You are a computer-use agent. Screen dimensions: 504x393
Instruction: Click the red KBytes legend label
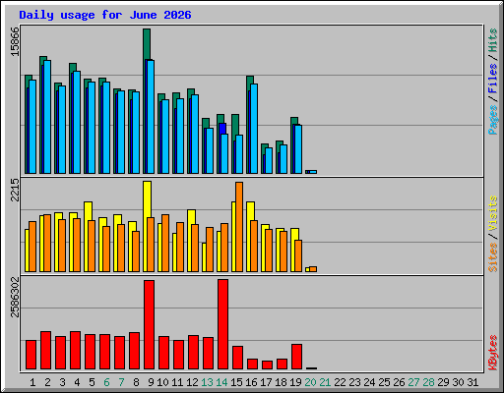(493, 353)
